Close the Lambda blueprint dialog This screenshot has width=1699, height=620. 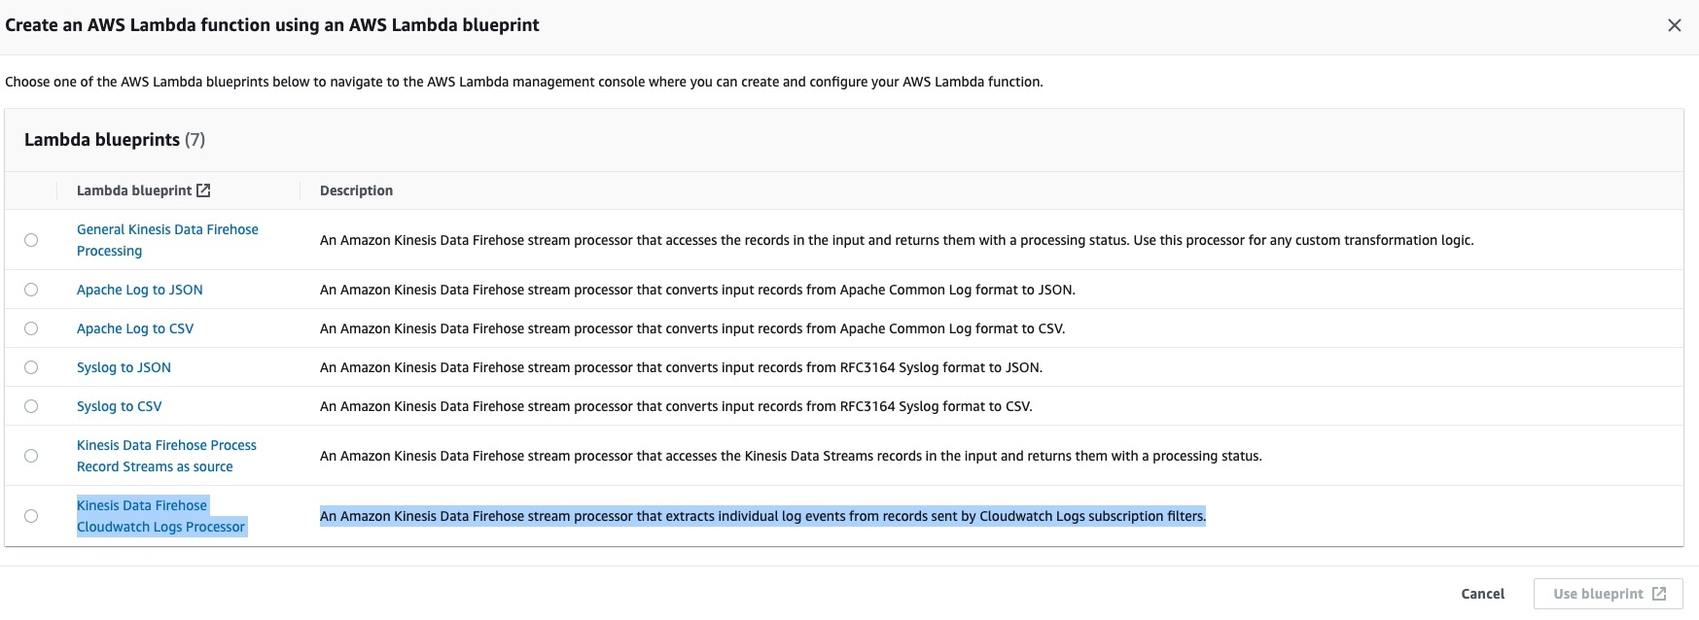[1674, 25]
